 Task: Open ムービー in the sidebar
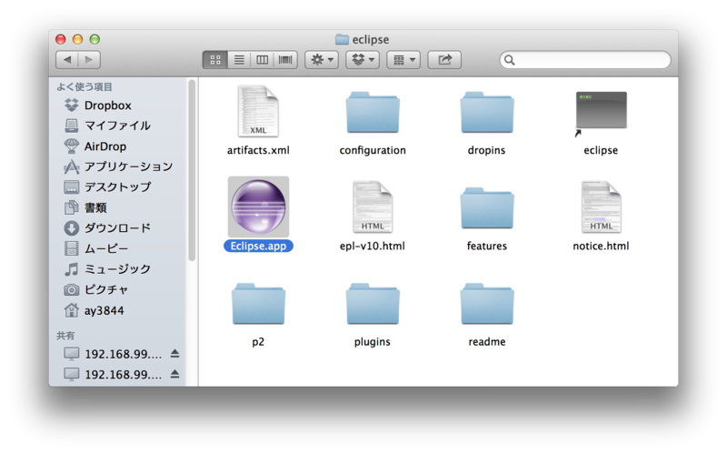[96, 248]
